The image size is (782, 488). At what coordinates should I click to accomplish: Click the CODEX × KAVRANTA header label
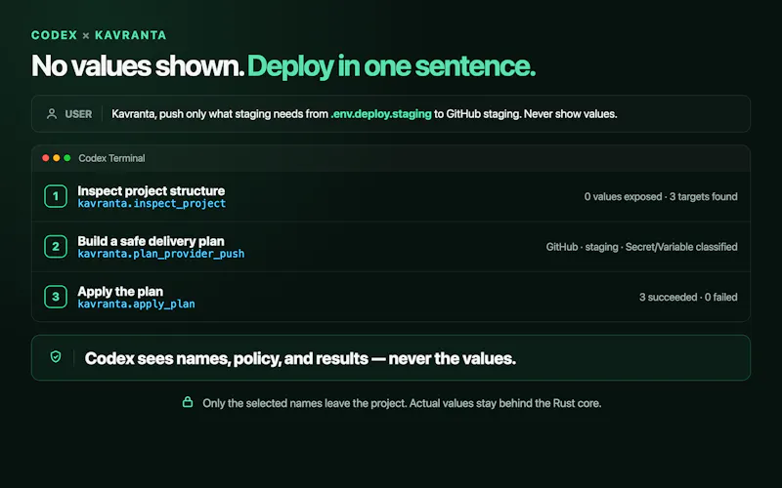(99, 35)
